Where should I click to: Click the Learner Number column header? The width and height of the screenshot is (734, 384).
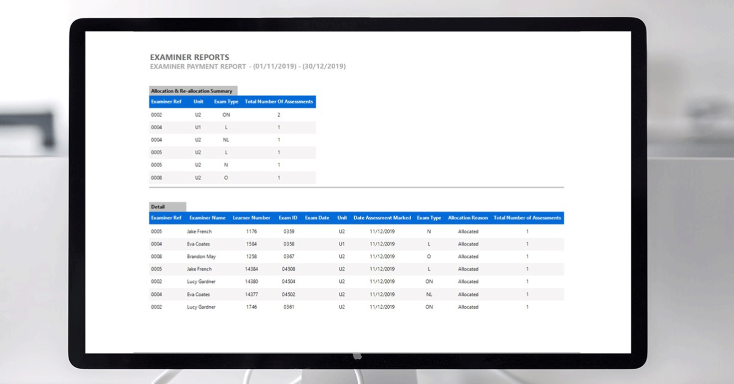pos(251,218)
